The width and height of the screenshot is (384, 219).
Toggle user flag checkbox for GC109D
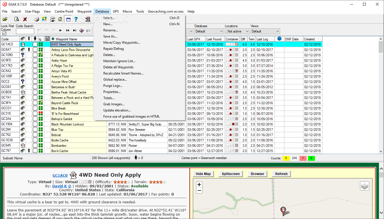coord(35,55)
